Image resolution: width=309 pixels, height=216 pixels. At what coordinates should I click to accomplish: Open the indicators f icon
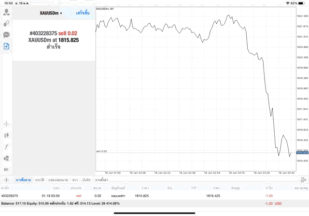click(6, 146)
